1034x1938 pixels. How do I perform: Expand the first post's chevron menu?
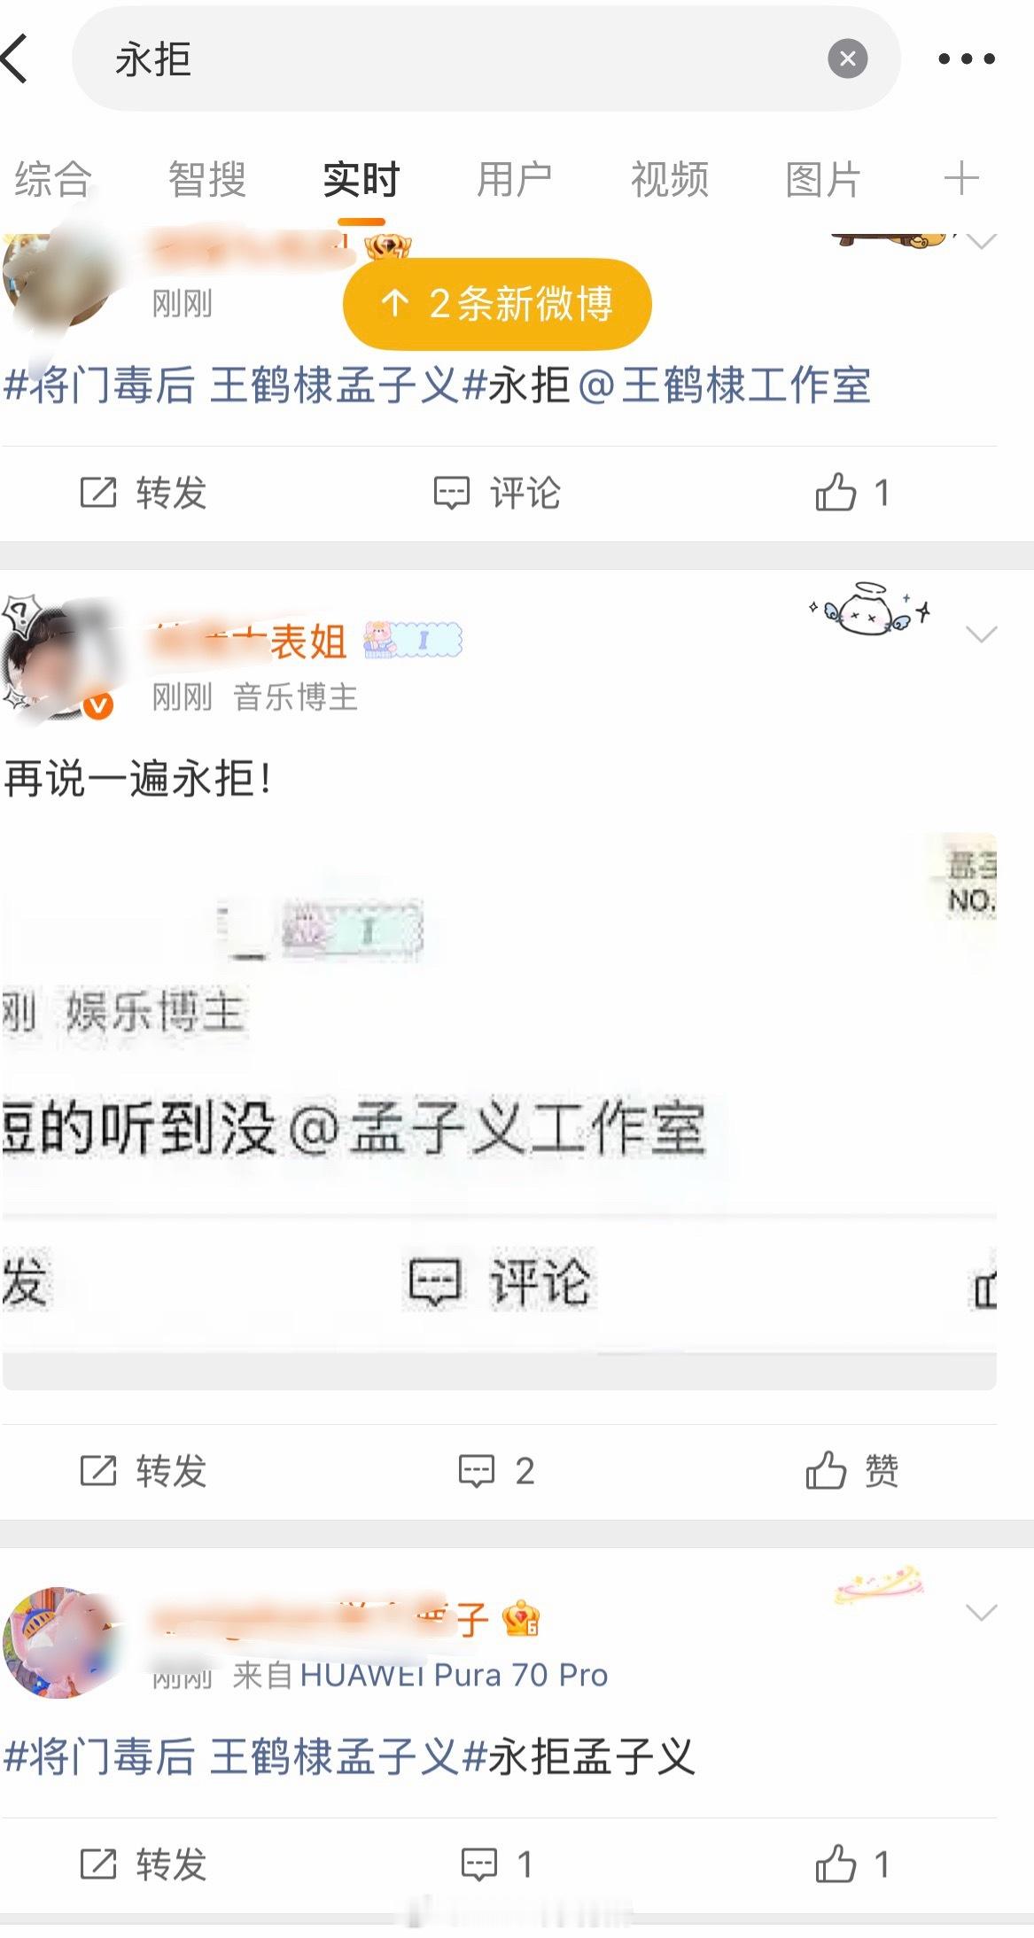981,241
